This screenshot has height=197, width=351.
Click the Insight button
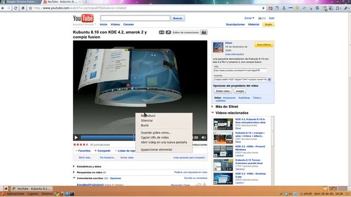pyautogui.click(x=240, y=91)
